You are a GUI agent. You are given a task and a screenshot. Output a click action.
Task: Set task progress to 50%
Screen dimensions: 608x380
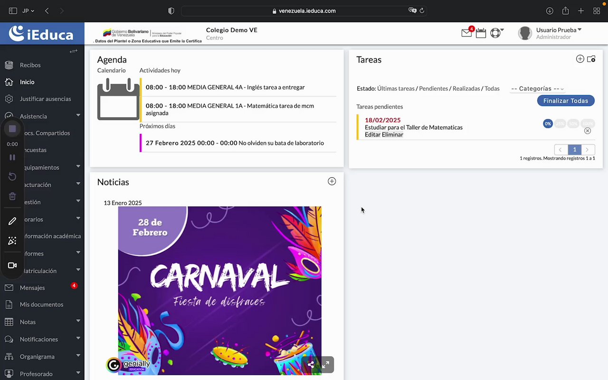[x=573, y=123]
